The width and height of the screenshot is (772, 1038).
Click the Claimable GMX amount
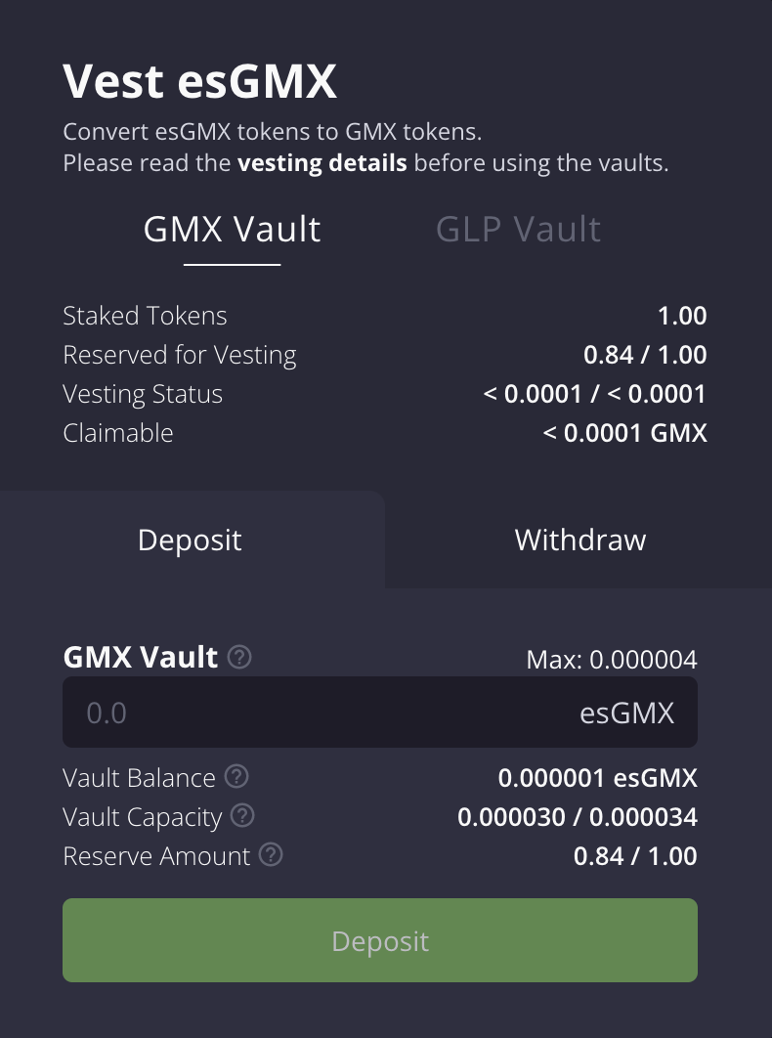624,433
